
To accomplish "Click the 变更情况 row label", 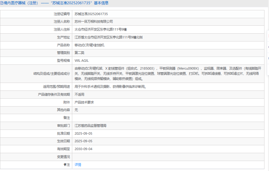I will 63,157.
